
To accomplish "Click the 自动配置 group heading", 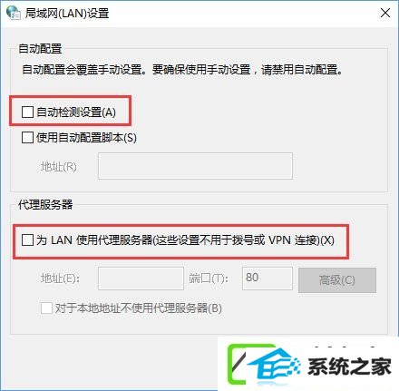I will 40,49.
